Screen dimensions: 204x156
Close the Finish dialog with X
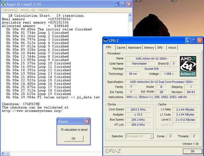(87, 122)
